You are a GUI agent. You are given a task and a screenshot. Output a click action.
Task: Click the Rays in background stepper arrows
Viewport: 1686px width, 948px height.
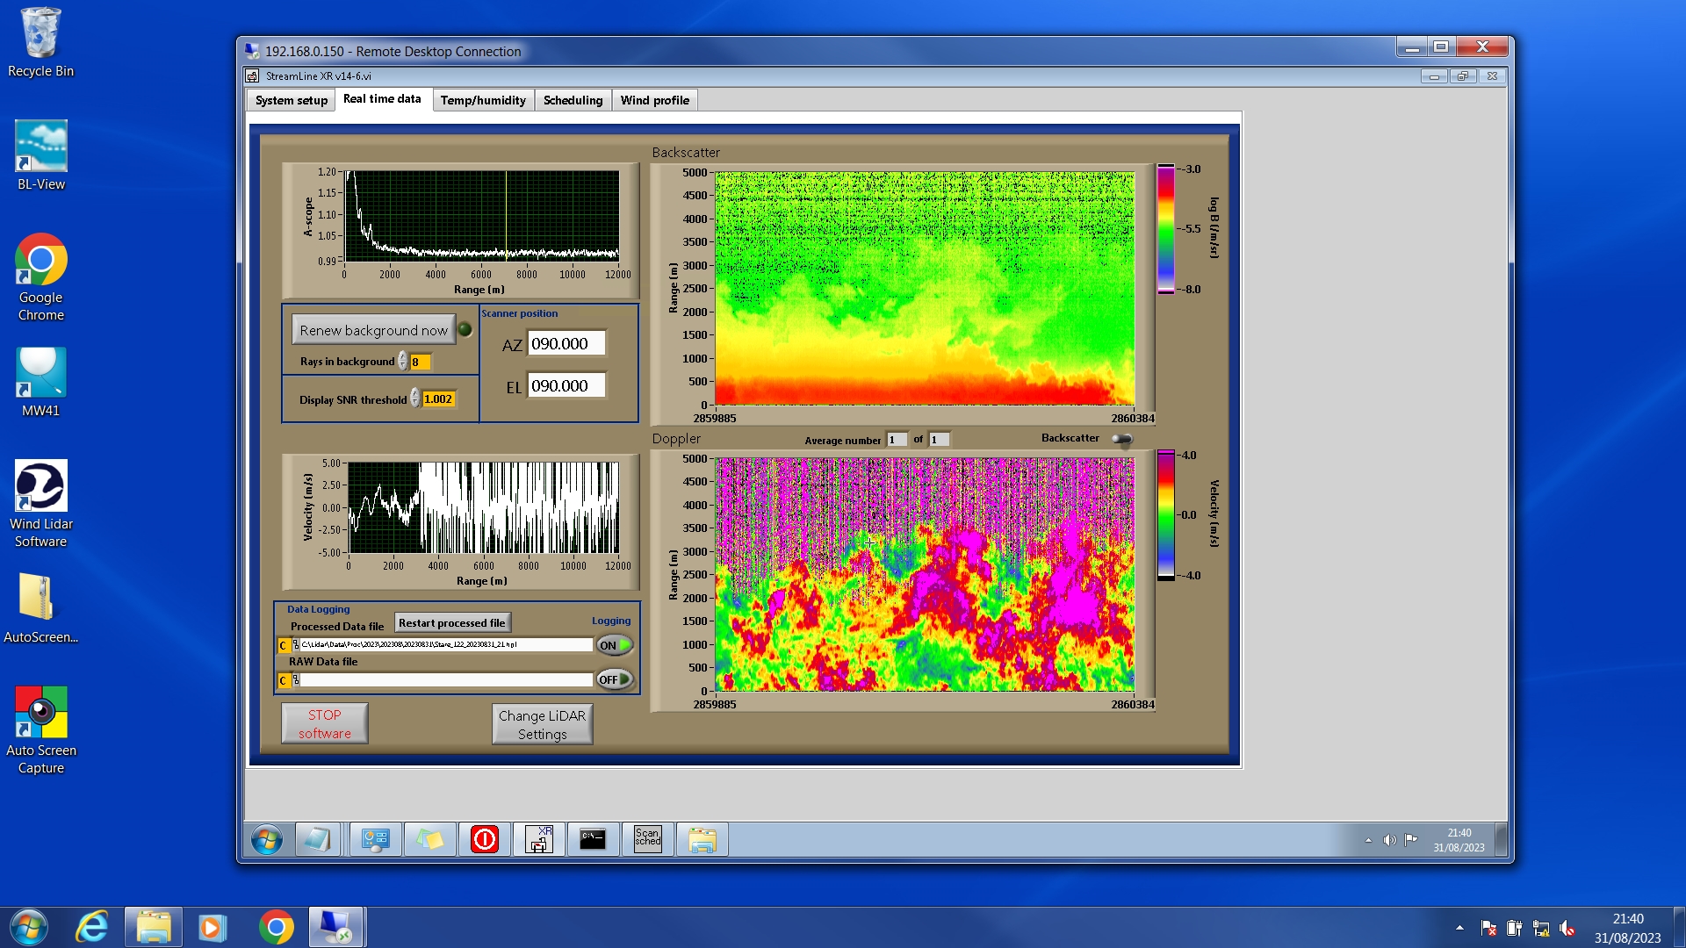click(x=402, y=361)
